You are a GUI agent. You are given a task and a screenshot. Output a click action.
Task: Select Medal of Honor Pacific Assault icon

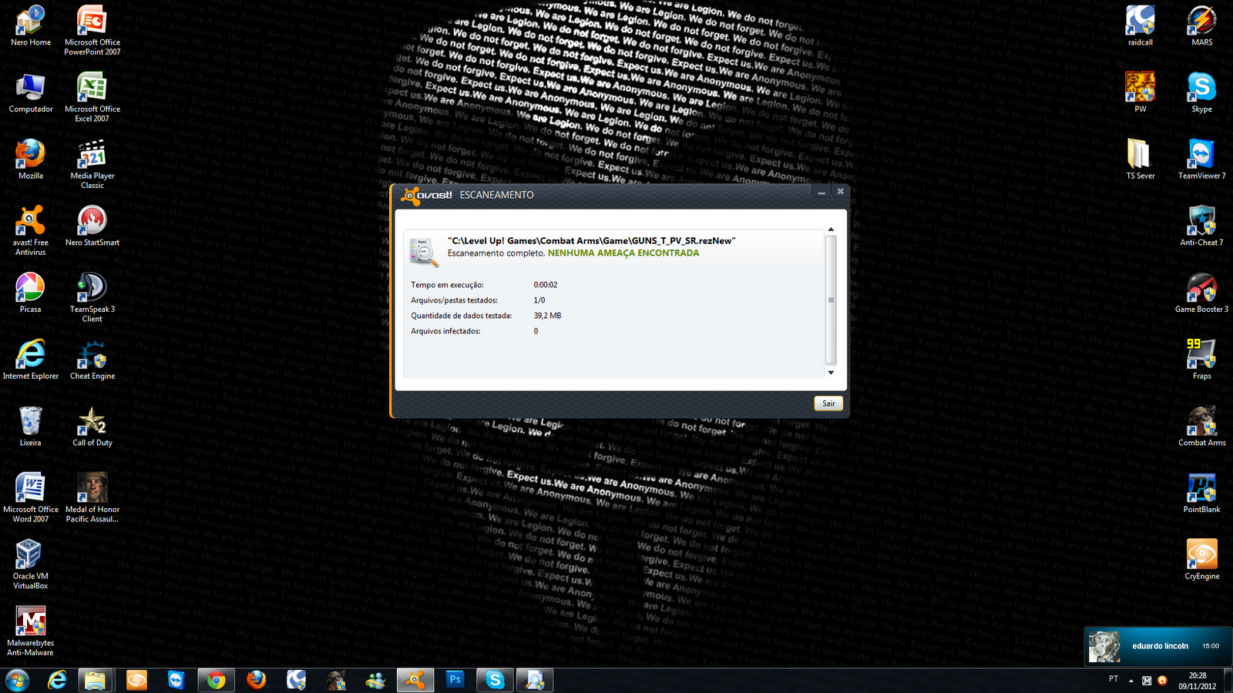click(92, 497)
